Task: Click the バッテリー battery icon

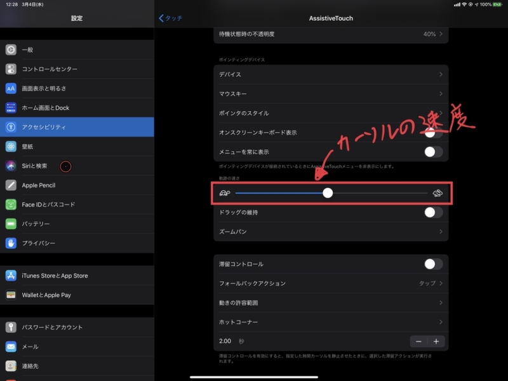Action: click(x=11, y=224)
